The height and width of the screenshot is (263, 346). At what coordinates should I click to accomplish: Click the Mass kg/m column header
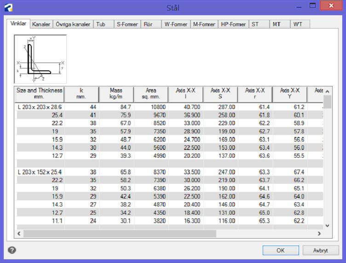click(x=116, y=94)
